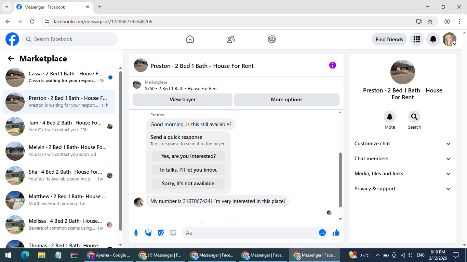467x262 pixels.
Task: Click the message text input field
Action: point(251,233)
